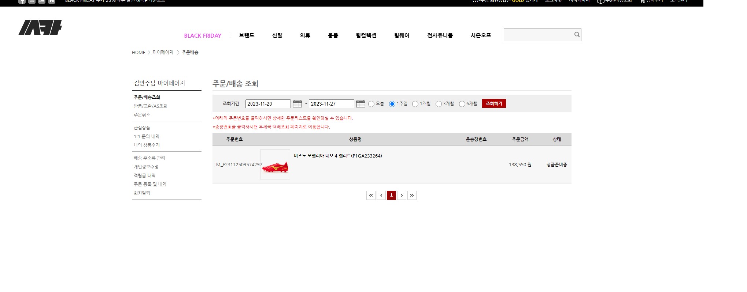Click the search magnifier icon

coord(577,35)
